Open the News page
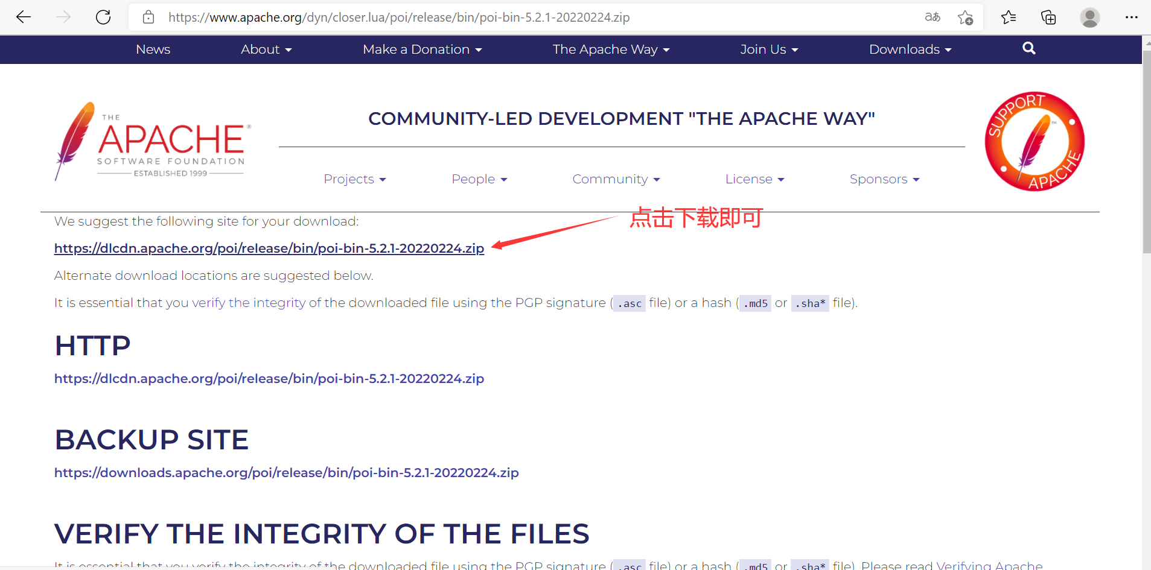The width and height of the screenshot is (1151, 570). 153,49
